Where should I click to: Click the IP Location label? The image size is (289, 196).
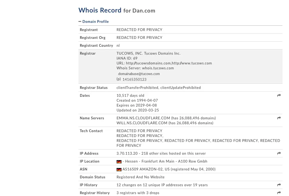pyautogui.click(x=90, y=161)
